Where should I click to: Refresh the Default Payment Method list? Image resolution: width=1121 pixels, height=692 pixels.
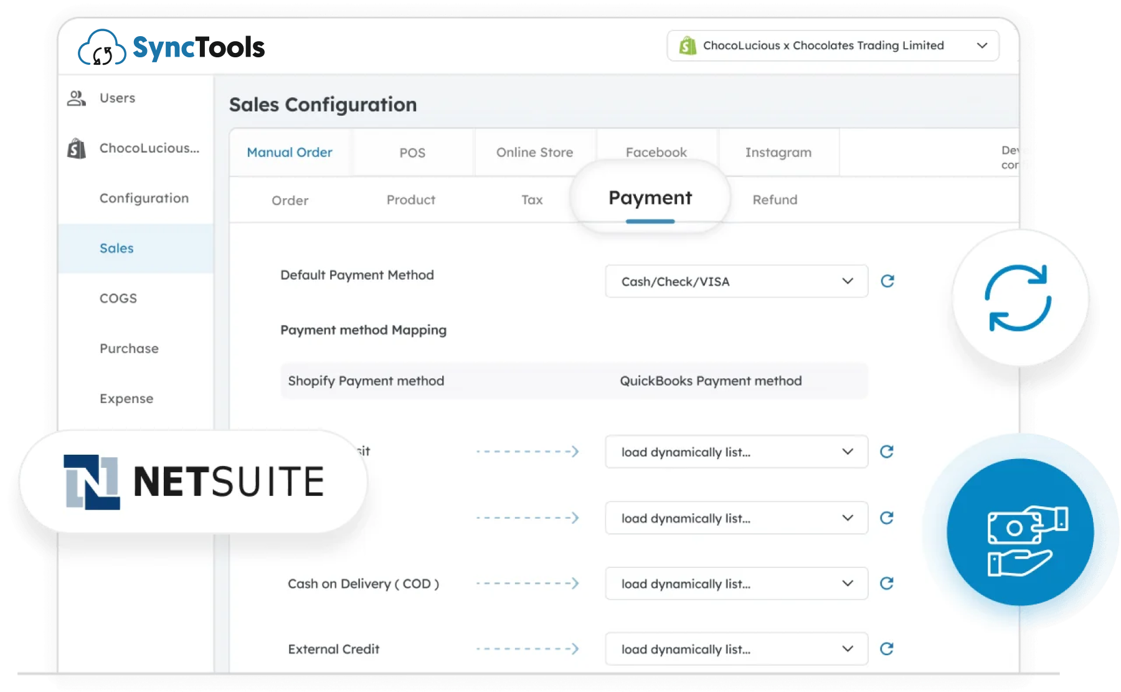887,281
